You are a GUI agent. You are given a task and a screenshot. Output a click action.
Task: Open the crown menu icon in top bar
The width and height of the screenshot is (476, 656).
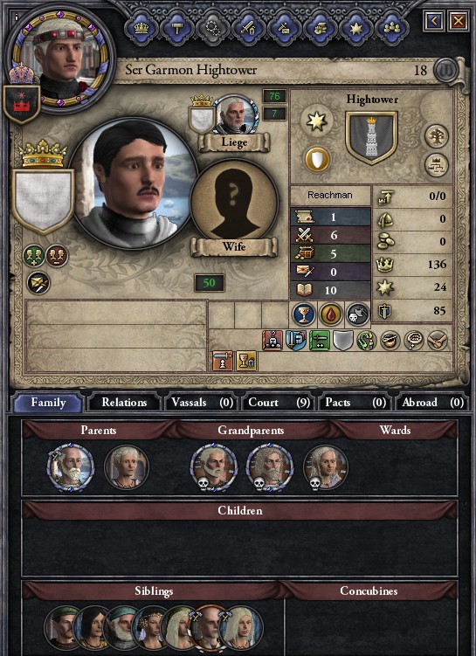(141, 28)
